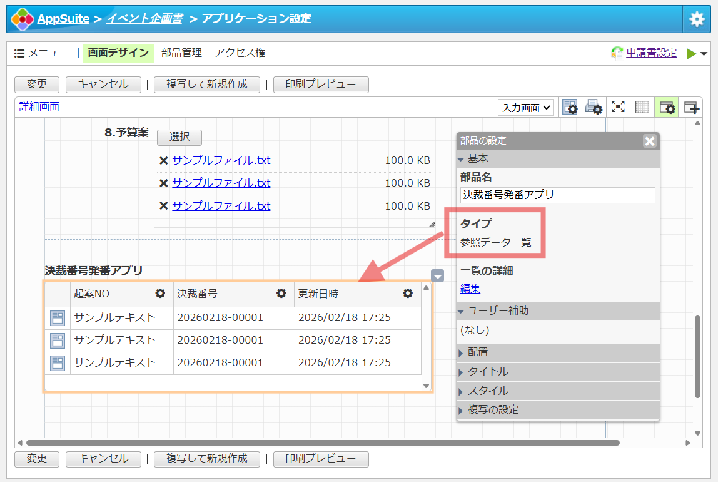
Task: Click the detail icon in first table row
Action: (58, 318)
